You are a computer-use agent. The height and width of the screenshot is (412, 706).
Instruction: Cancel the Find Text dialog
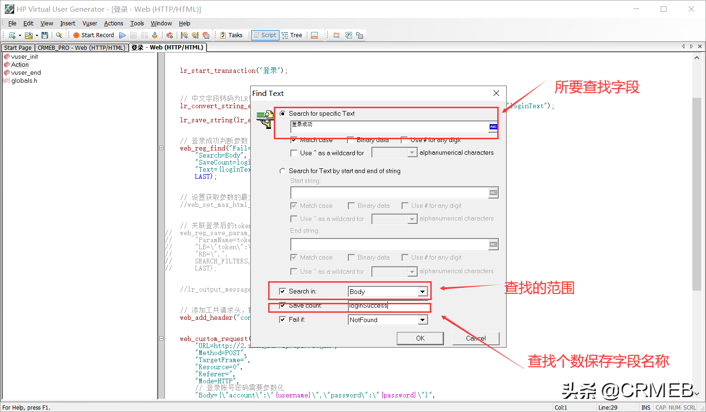476,339
